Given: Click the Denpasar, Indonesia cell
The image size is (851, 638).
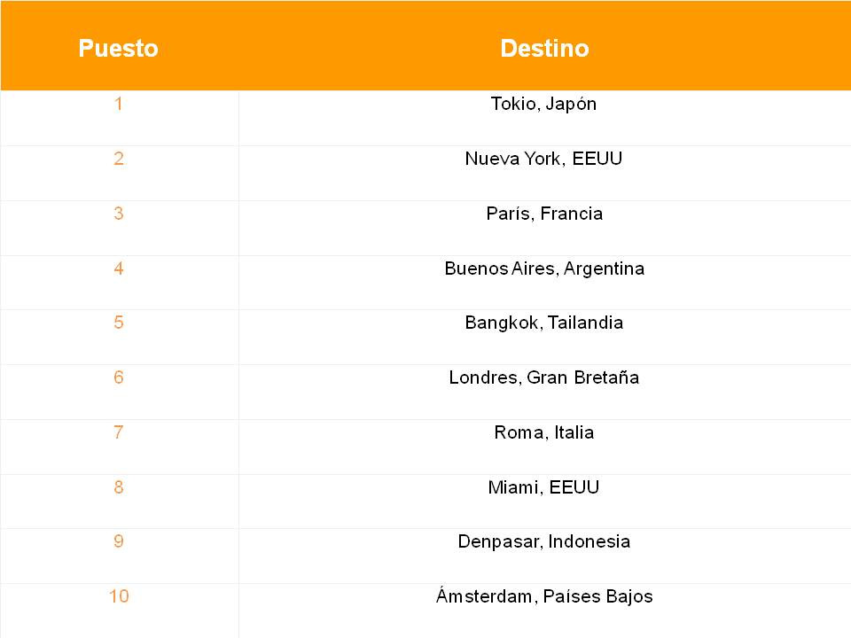Looking at the screenshot, I should (543, 541).
